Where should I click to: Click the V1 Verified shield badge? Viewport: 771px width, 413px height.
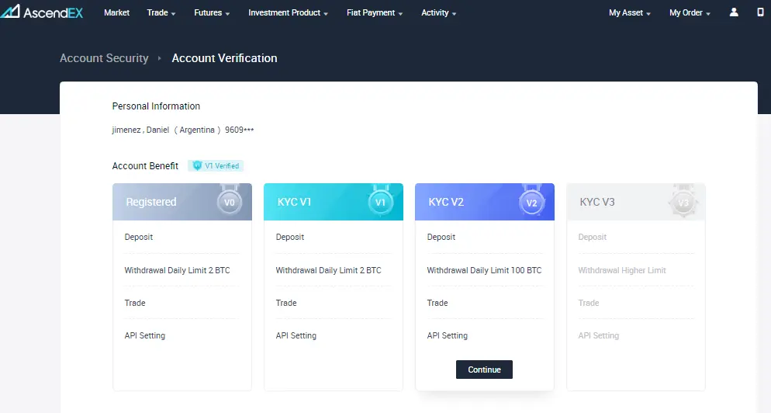click(216, 166)
